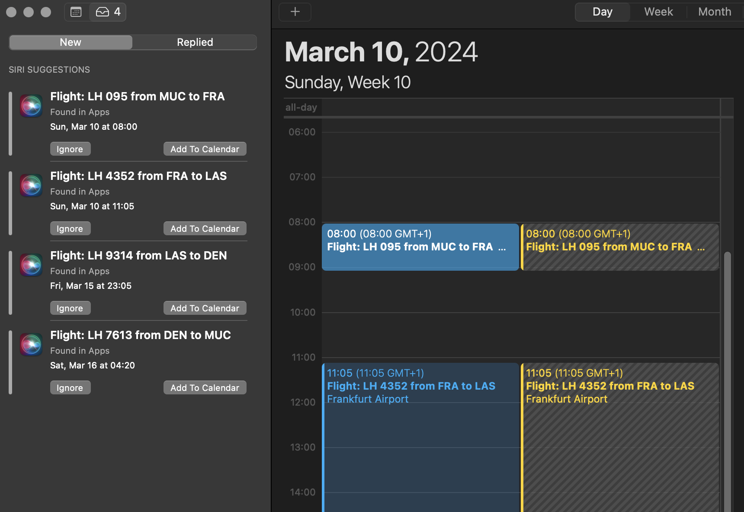
Task: Switch to Month view
Action: [715, 12]
